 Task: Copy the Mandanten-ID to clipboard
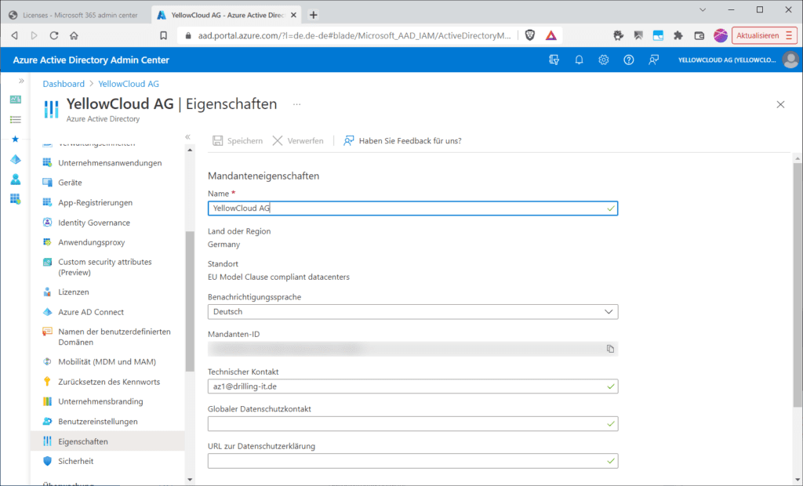click(610, 349)
